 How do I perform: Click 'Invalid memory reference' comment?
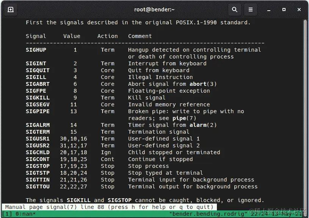tap(169, 104)
